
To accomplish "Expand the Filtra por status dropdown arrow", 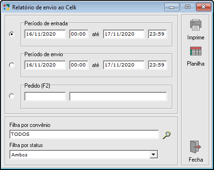I will pos(154,155).
